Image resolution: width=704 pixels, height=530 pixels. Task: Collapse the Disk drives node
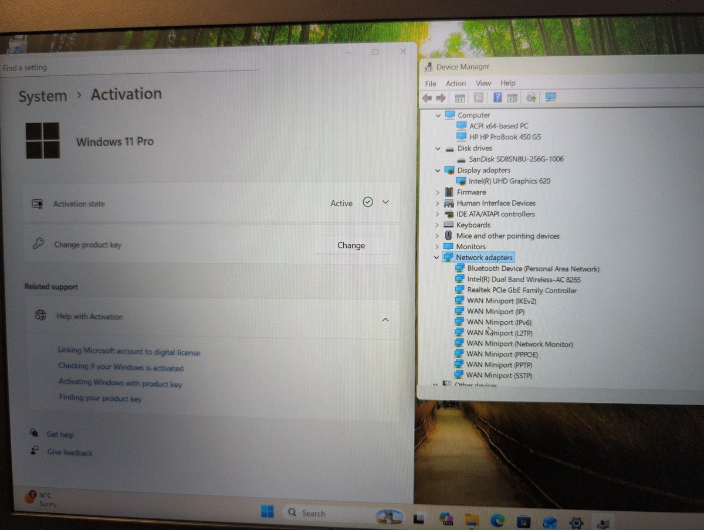[x=438, y=148]
